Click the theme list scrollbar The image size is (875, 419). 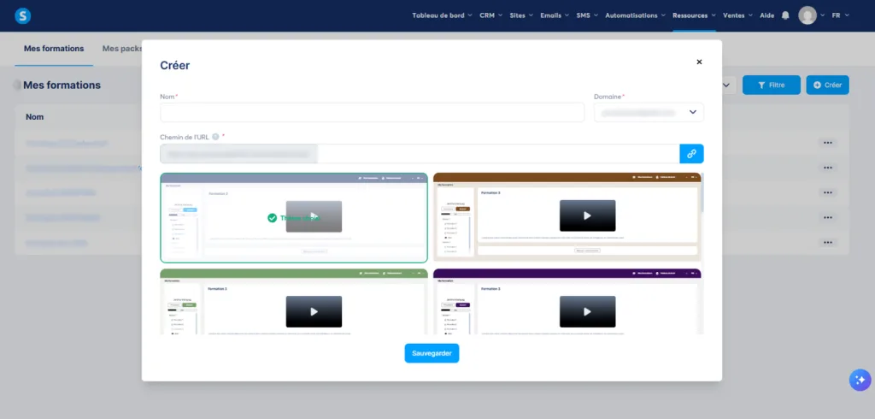click(x=702, y=192)
